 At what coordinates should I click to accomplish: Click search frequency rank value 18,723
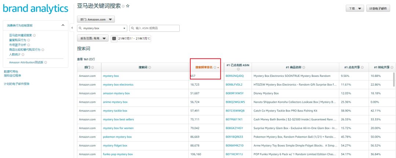(195, 84)
